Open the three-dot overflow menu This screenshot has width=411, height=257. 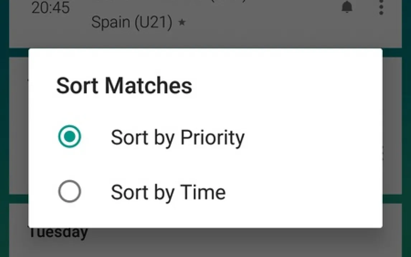click(381, 7)
